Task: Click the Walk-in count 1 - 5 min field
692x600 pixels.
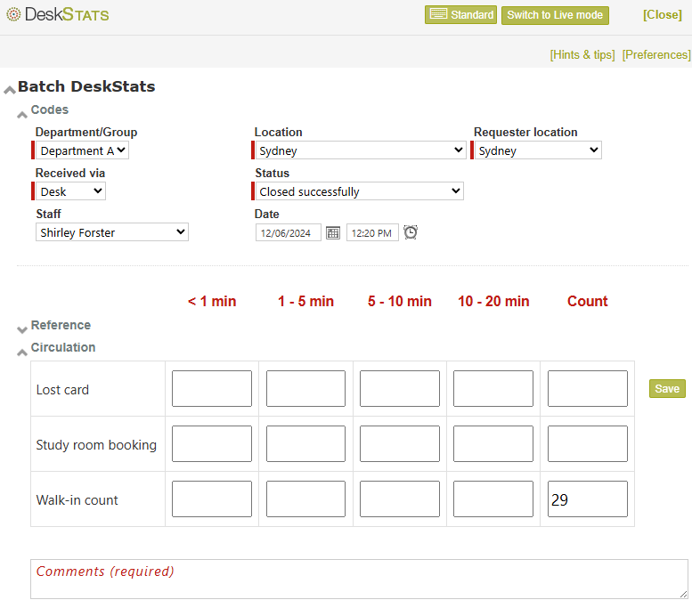Action: click(305, 499)
